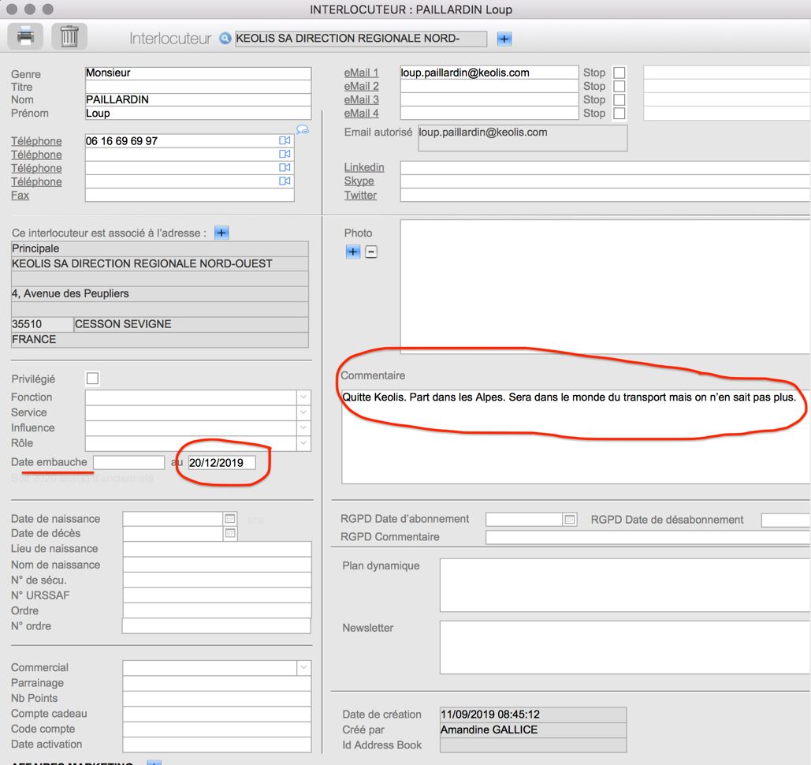Screen dimensions: 811x765
Task: Click call icon on first Téléphone row
Action: pyautogui.click(x=285, y=140)
